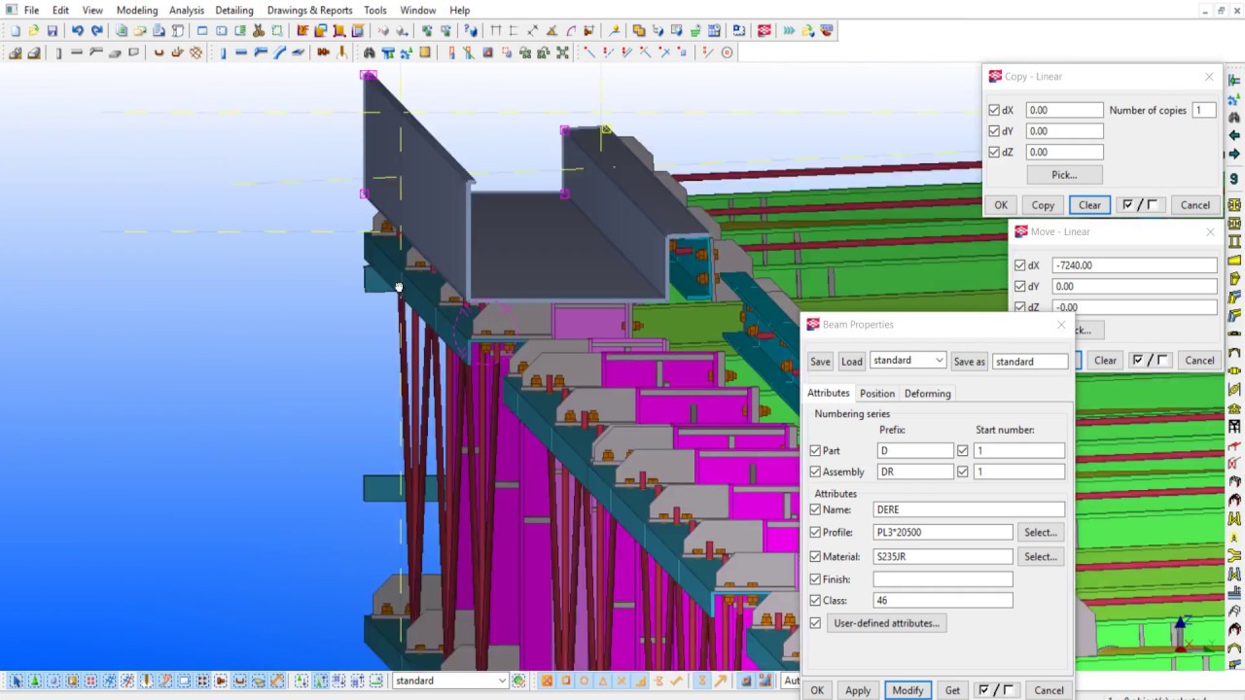Uncheck dX checkbox in Copy - Linear
Image resolution: width=1245 pixels, height=700 pixels.
point(994,111)
